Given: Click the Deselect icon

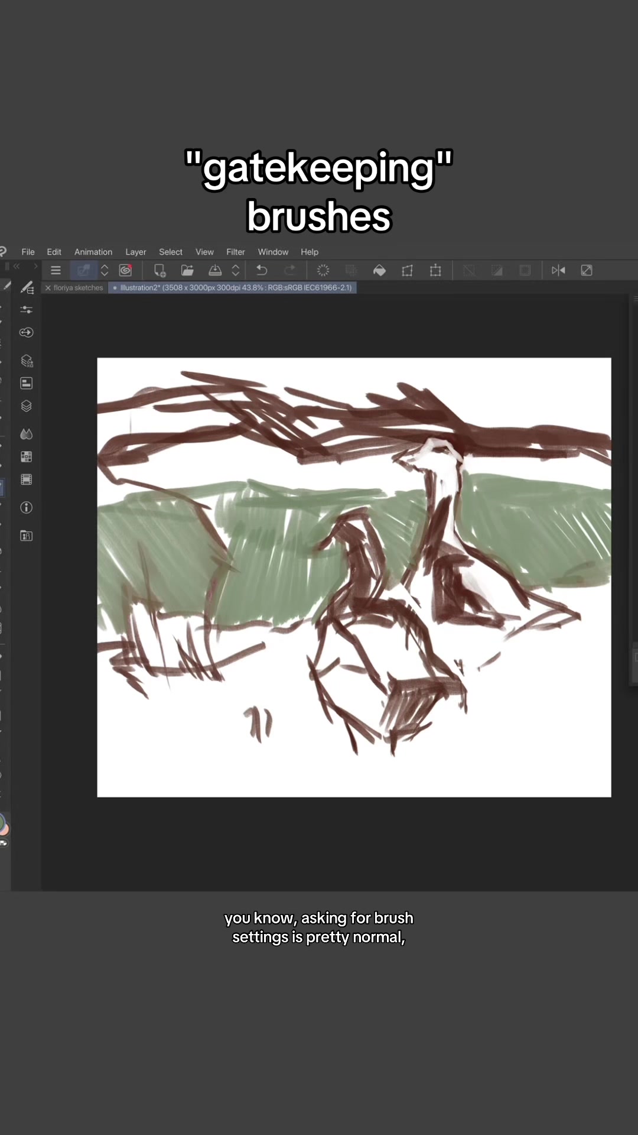Looking at the screenshot, I should click(x=469, y=271).
